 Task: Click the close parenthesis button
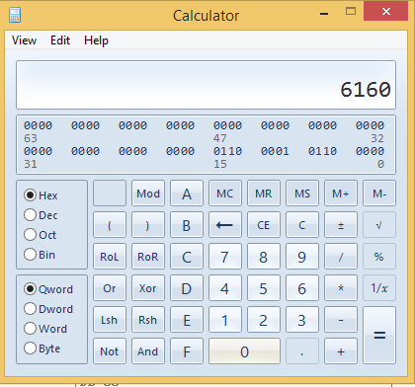[x=148, y=225]
